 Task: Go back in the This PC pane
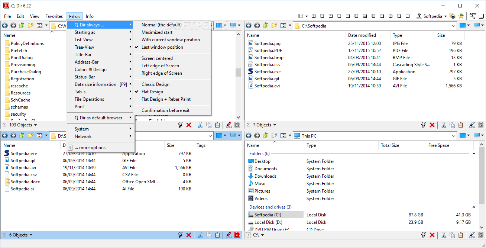(249, 136)
